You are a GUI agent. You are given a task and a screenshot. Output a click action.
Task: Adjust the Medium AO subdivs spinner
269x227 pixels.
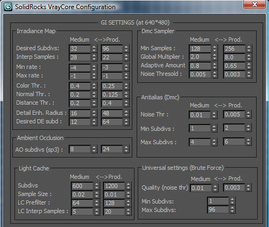point(94,149)
